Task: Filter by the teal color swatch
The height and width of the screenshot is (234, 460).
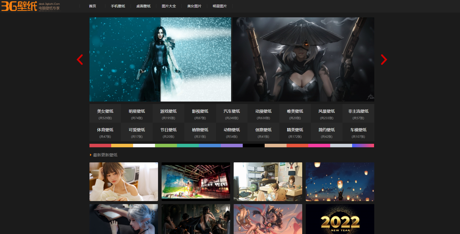Action: [x=188, y=146]
